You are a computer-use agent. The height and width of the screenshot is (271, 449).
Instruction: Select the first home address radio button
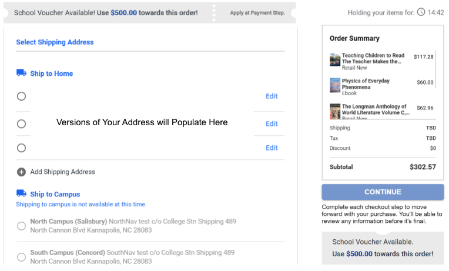click(x=21, y=96)
